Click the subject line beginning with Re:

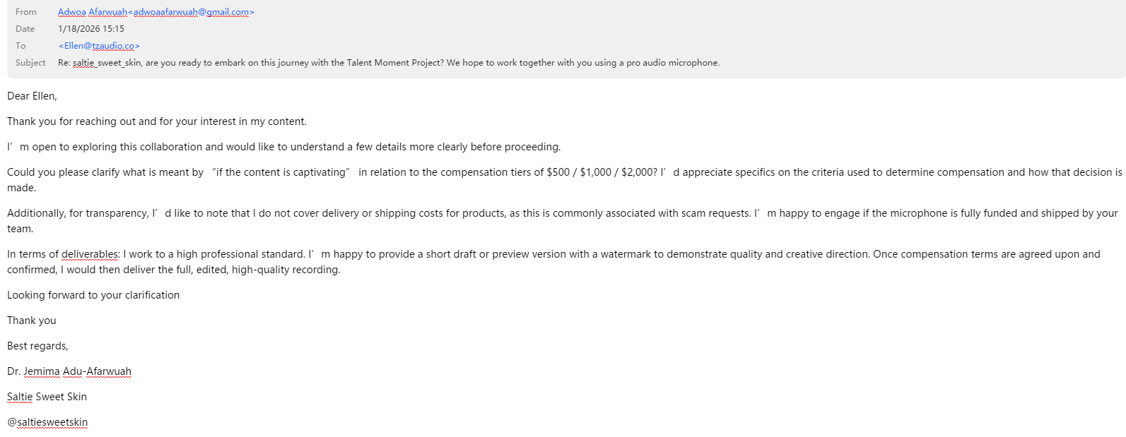388,63
